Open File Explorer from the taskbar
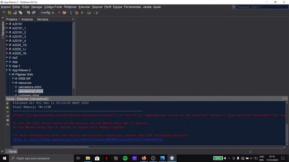This screenshot has height=162, width=289. point(88,158)
